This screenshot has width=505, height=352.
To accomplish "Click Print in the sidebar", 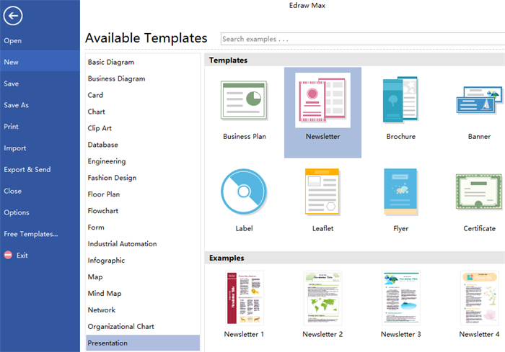I will 11,127.
